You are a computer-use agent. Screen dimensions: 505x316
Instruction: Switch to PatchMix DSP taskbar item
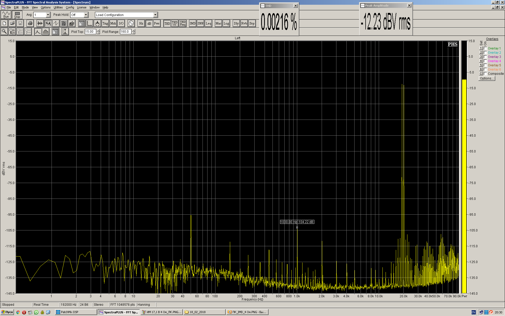76,312
